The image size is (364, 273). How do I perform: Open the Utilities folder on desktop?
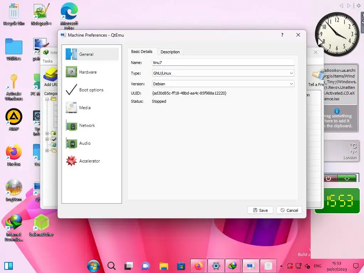[x=14, y=49]
